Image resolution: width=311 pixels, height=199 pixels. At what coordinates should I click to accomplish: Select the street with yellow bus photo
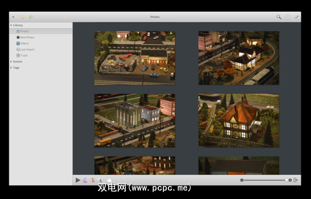(x=135, y=120)
